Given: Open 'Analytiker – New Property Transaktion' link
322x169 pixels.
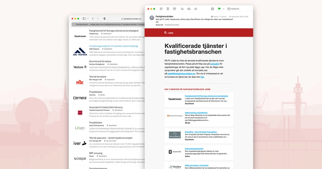Looking at the screenshot, I should [x=201, y=132].
